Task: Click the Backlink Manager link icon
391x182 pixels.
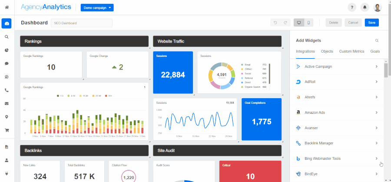Action: 298,143
